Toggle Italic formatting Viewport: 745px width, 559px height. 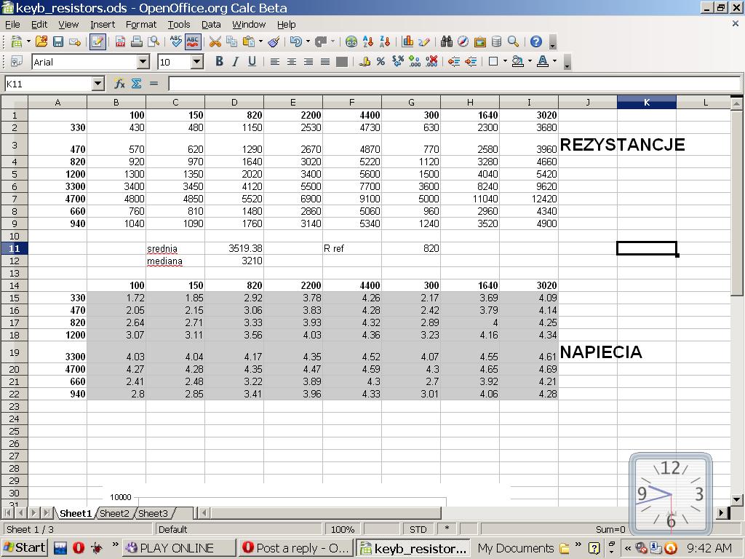click(236, 62)
